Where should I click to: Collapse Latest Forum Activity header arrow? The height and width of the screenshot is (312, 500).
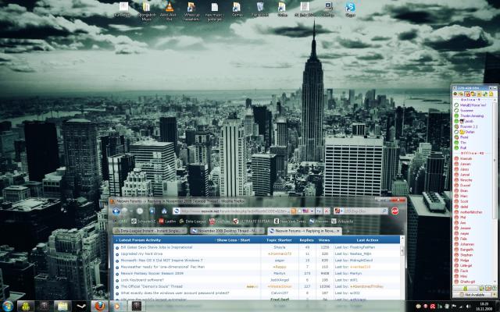[x=116, y=240]
